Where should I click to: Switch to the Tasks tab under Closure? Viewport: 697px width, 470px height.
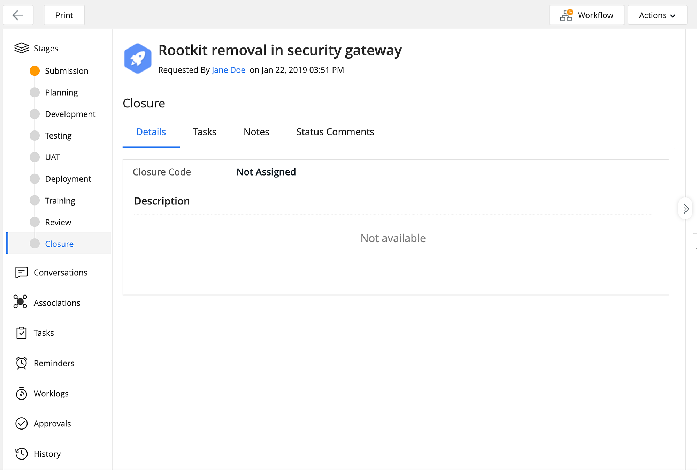pos(205,132)
